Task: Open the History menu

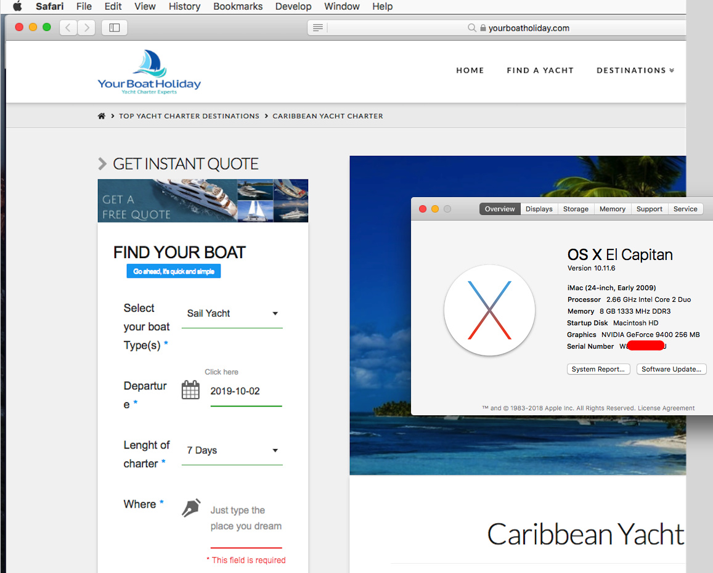Action: tap(184, 6)
